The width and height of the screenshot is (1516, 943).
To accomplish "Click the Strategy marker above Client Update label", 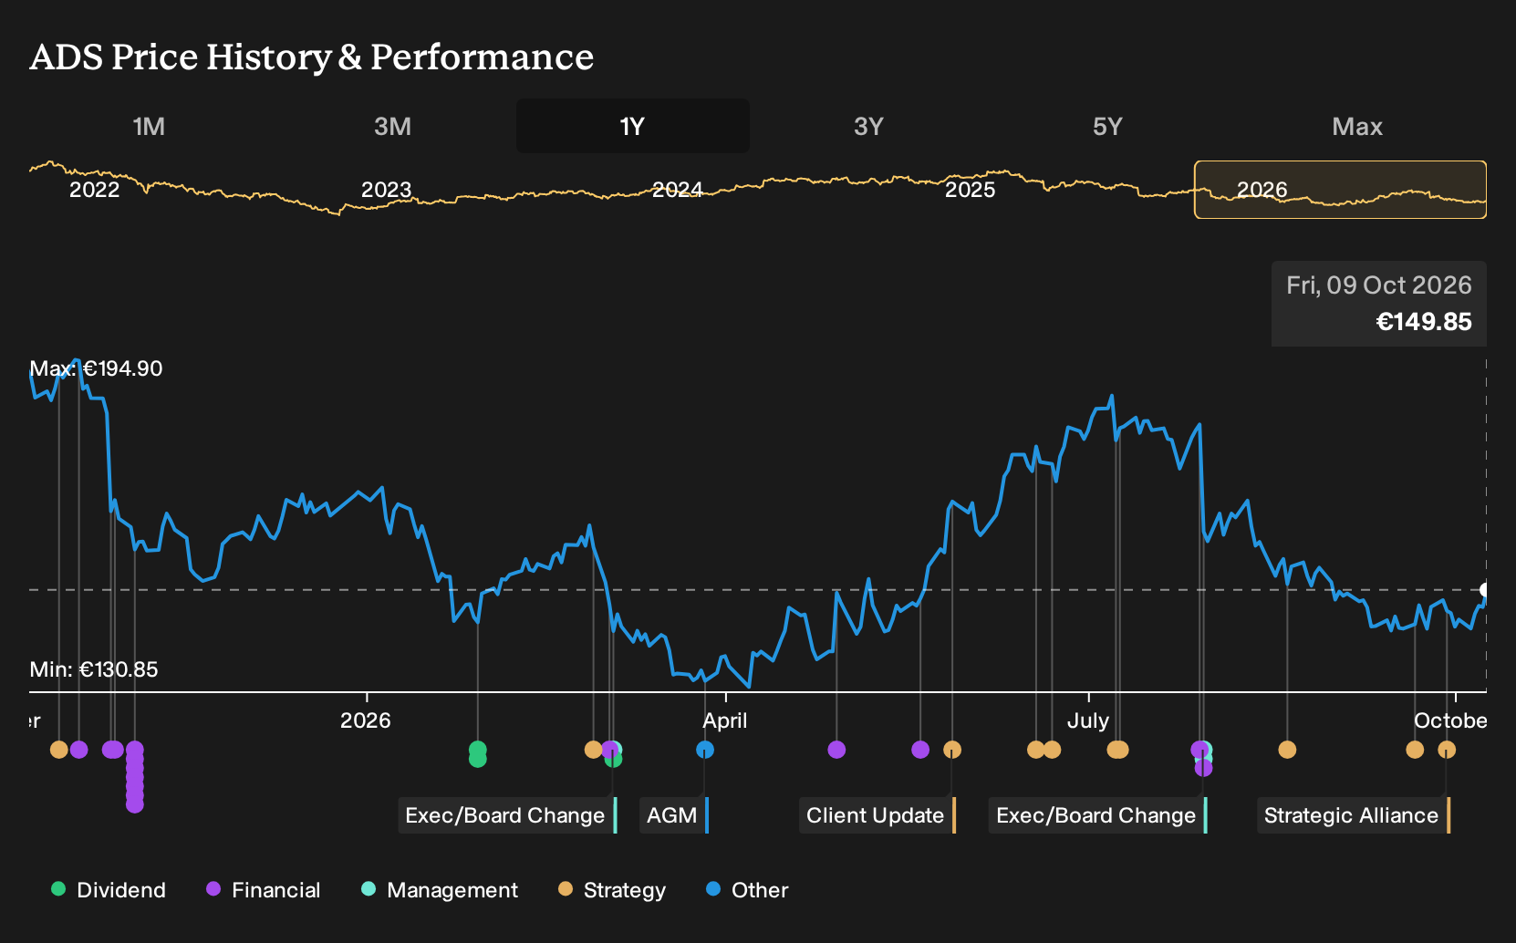I will (952, 750).
